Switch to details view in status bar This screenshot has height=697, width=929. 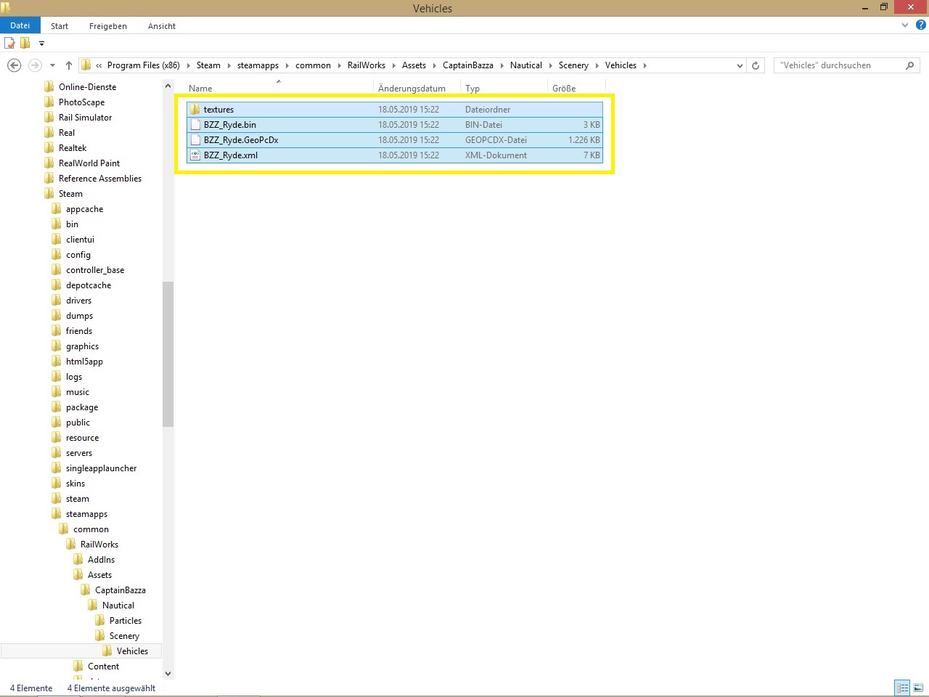tap(902, 688)
